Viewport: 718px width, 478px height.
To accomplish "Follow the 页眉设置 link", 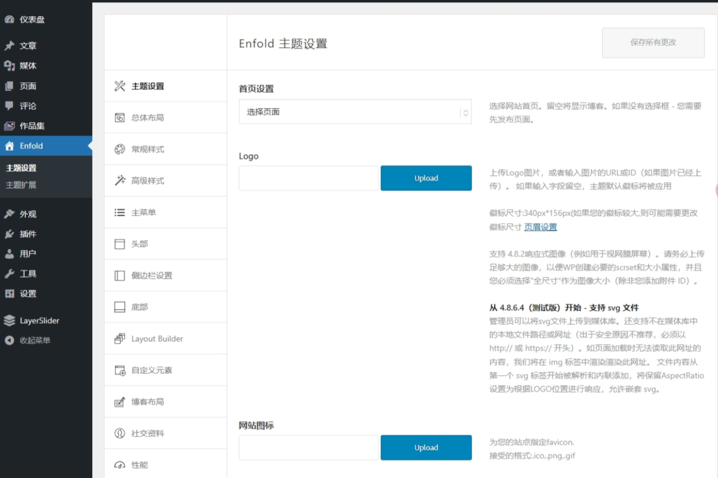I will [x=541, y=227].
